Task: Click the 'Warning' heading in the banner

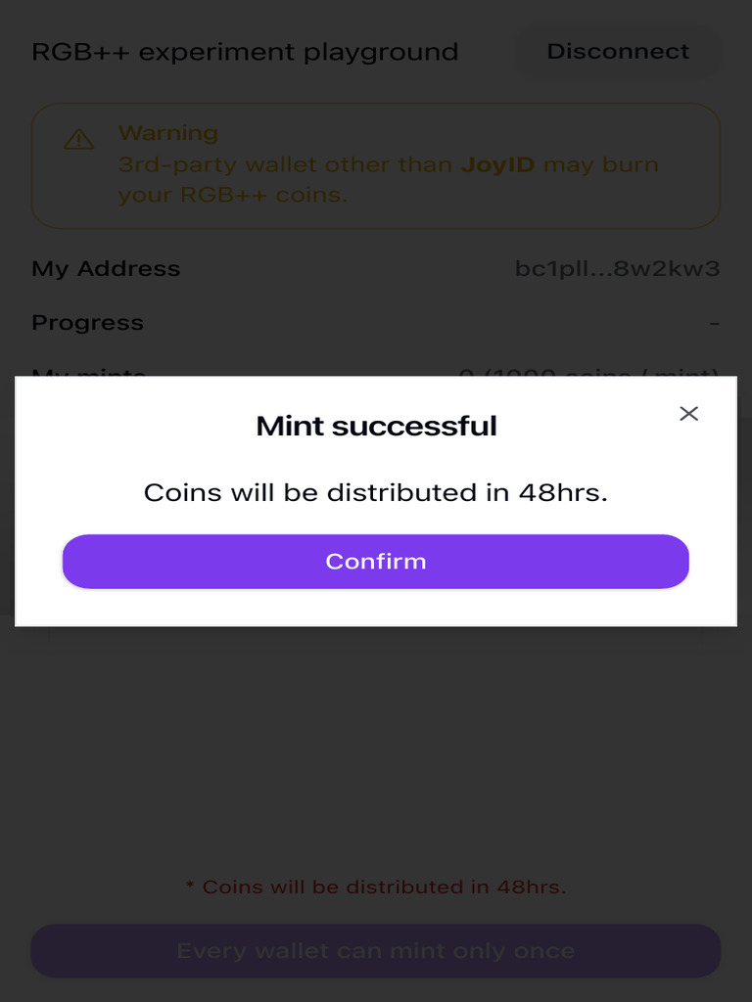Action: point(168,133)
